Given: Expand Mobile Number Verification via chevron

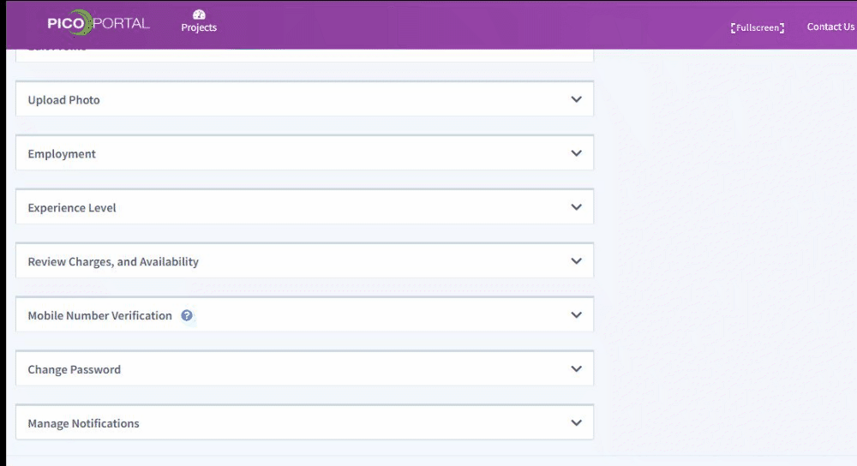Looking at the screenshot, I should pos(576,315).
